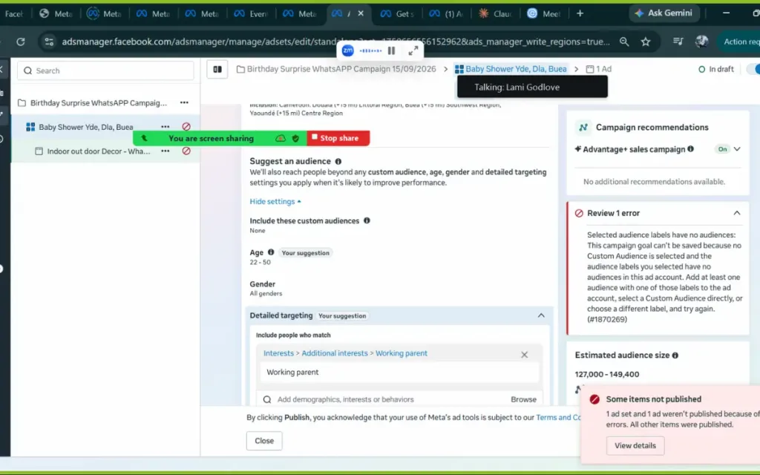Click Add demographics, interests or behaviors field
Image resolution: width=760 pixels, height=475 pixels.
[383, 399]
